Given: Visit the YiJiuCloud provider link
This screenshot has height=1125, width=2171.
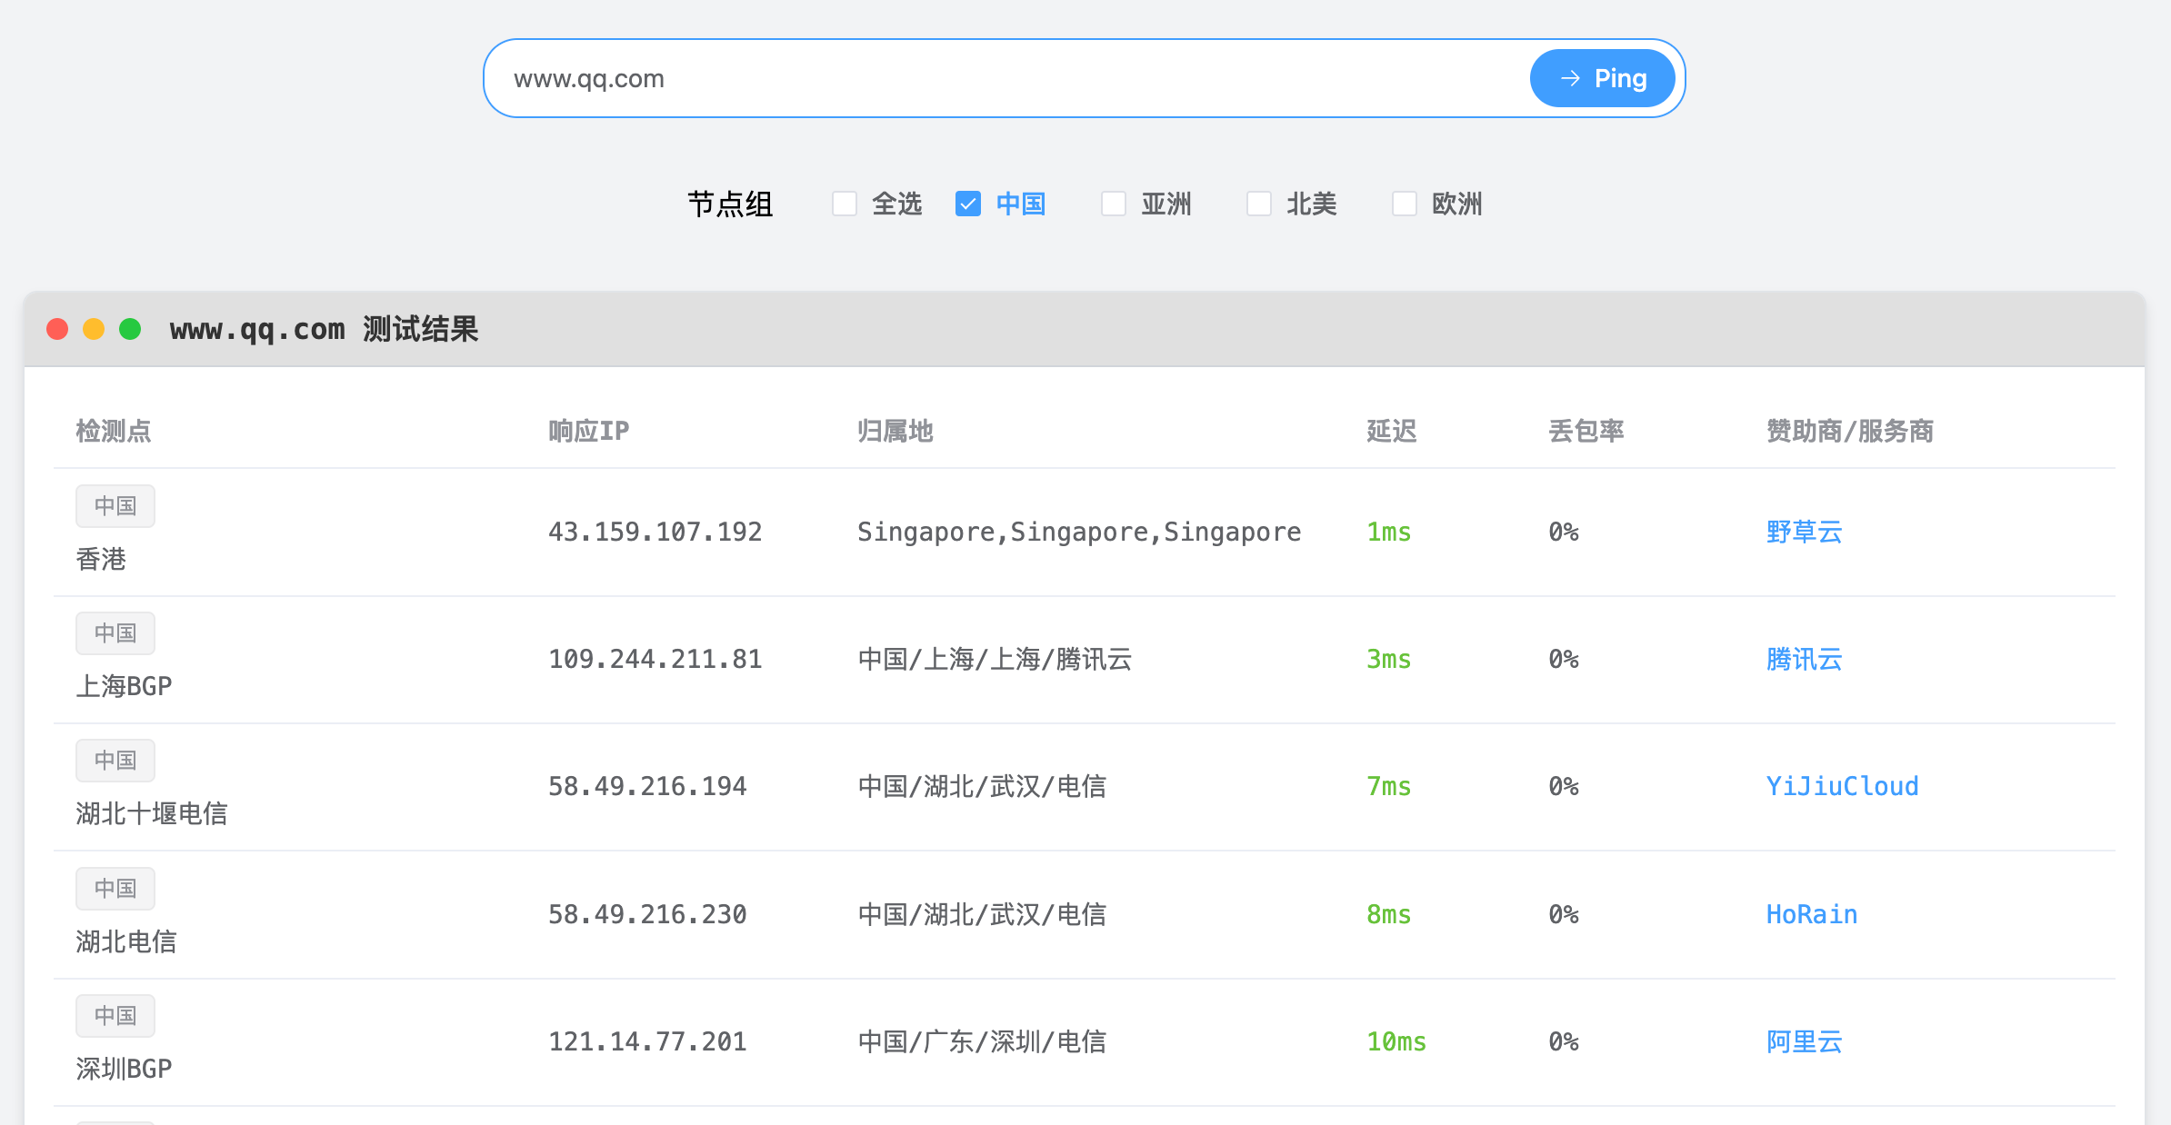Looking at the screenshot, I should click(1842, 786).
